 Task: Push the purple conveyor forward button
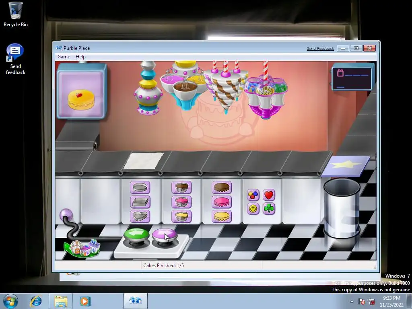165,237
